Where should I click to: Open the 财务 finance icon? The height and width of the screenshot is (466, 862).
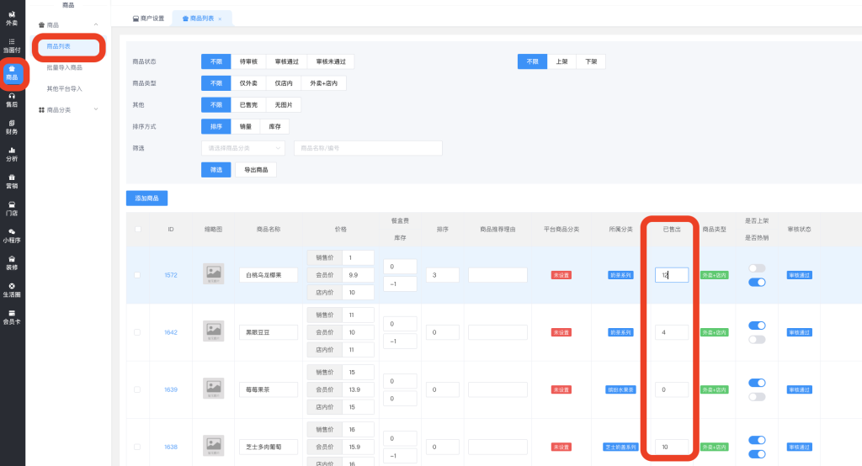pyautogui.click(x=12, y=127)
